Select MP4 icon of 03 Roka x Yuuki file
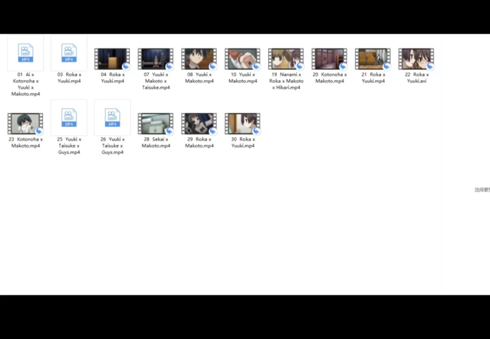This screenshot has height=339, width=490. click(x=69, y=53)
